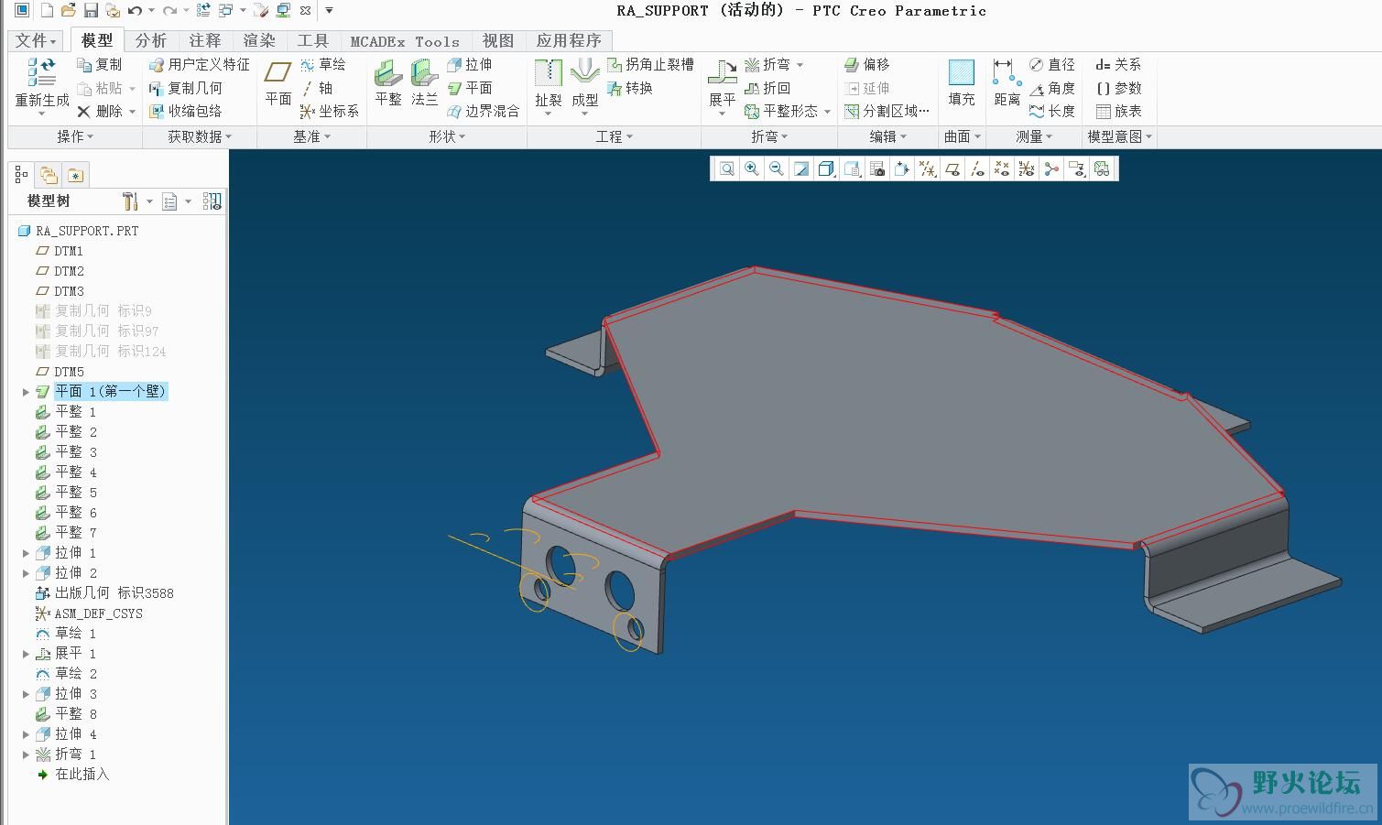Viewport: 1382px width, 825px height.
Task: Click Zoom Out icon in graphics toolbar
Action: coord(777,168)
